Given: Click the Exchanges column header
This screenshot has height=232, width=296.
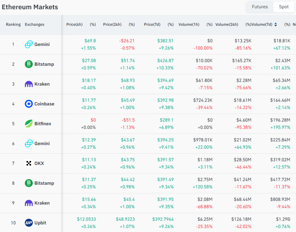Looking at the screenshot, I should tap(34, 24).
